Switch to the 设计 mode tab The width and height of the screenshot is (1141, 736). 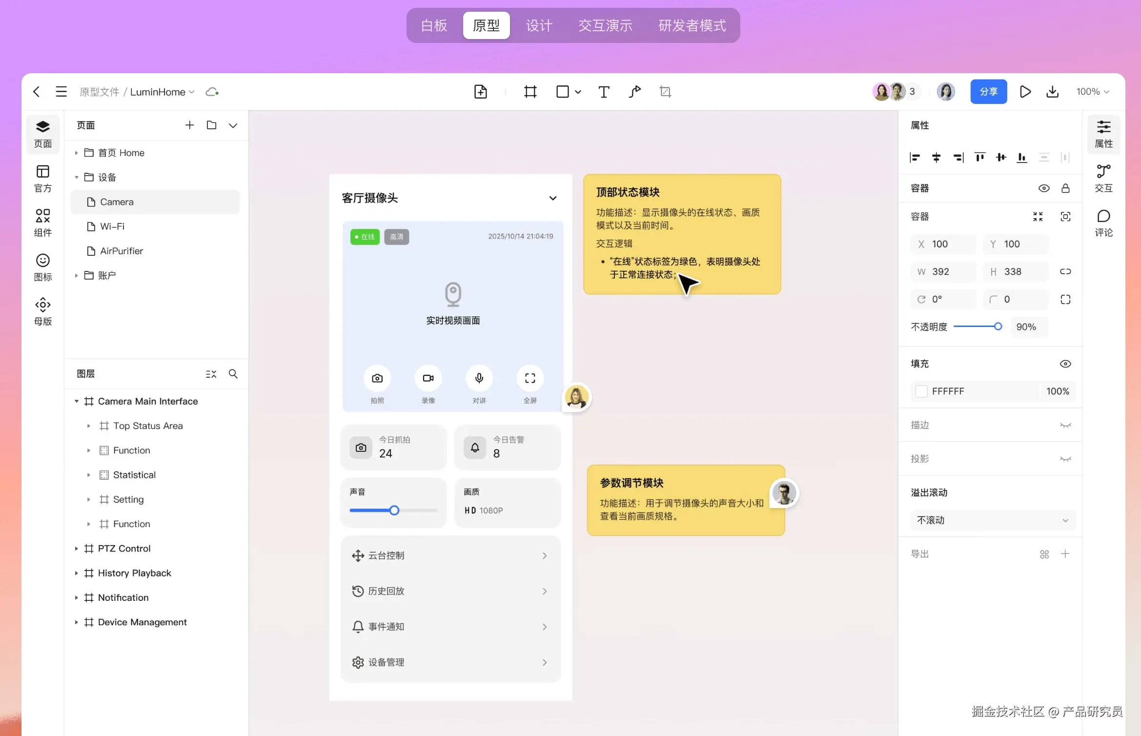(x=539, y=25)
